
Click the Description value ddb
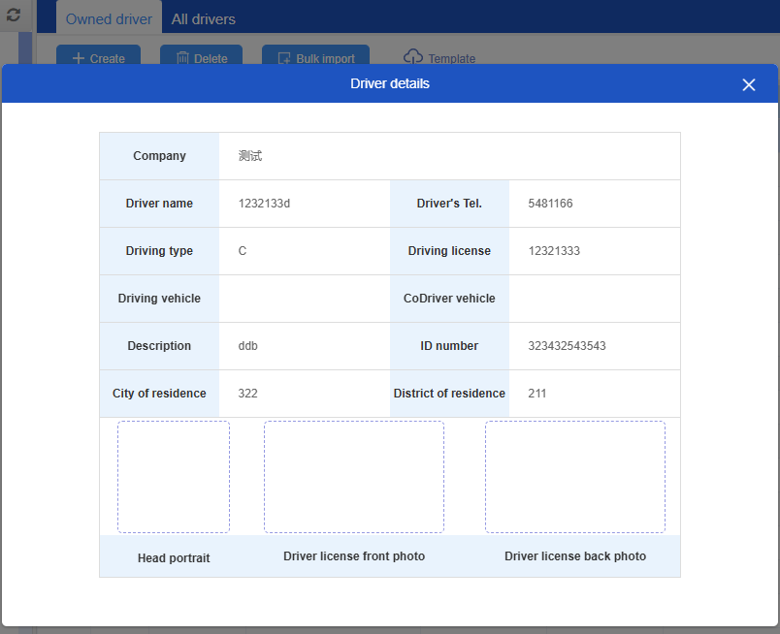click(248, 346)
